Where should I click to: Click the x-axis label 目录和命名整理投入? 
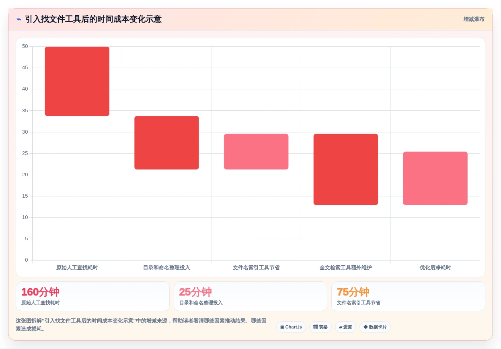click(x=166, y=268)
